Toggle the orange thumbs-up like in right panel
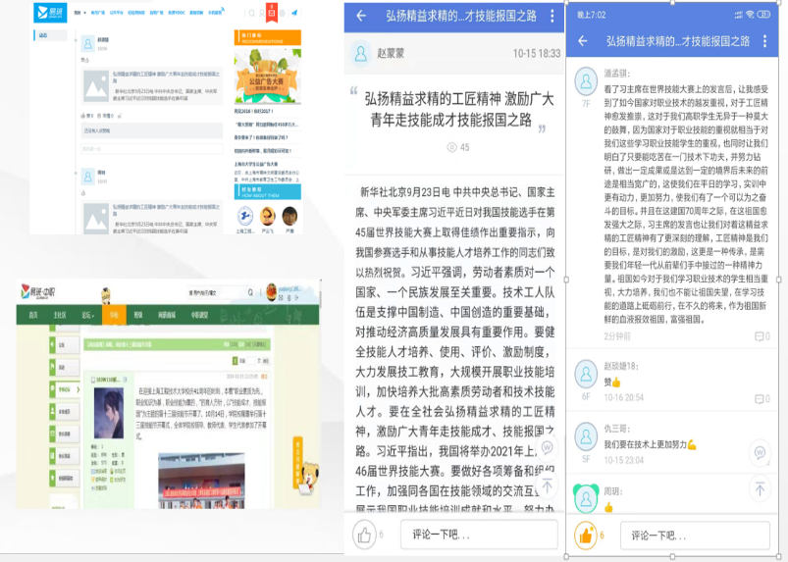788x562 pixels. click(x=586, y=535)
